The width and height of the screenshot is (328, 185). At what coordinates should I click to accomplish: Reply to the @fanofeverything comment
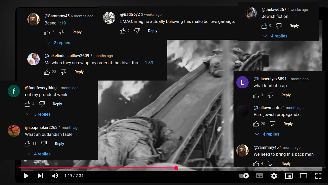57,104
